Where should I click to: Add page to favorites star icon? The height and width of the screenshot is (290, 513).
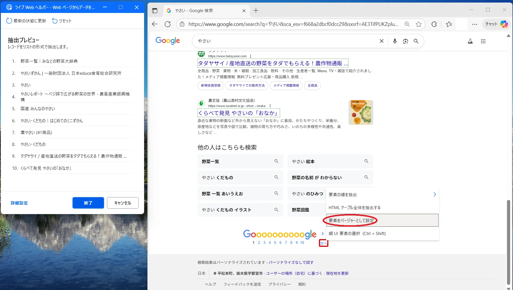[x=419, y=24]
